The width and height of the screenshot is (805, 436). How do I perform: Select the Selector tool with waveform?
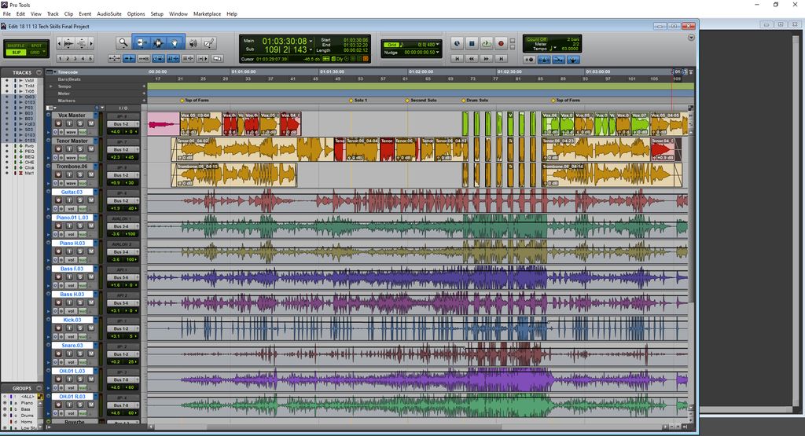click(x=158, y=43)
